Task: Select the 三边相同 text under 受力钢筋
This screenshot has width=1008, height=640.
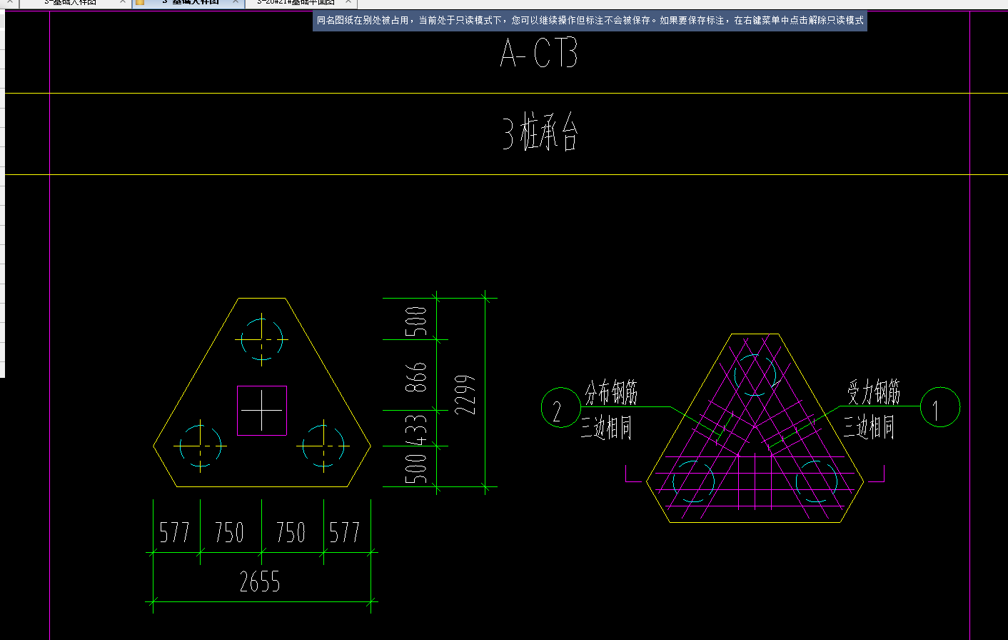Action: pyautogui.click(x=869, y=427)
